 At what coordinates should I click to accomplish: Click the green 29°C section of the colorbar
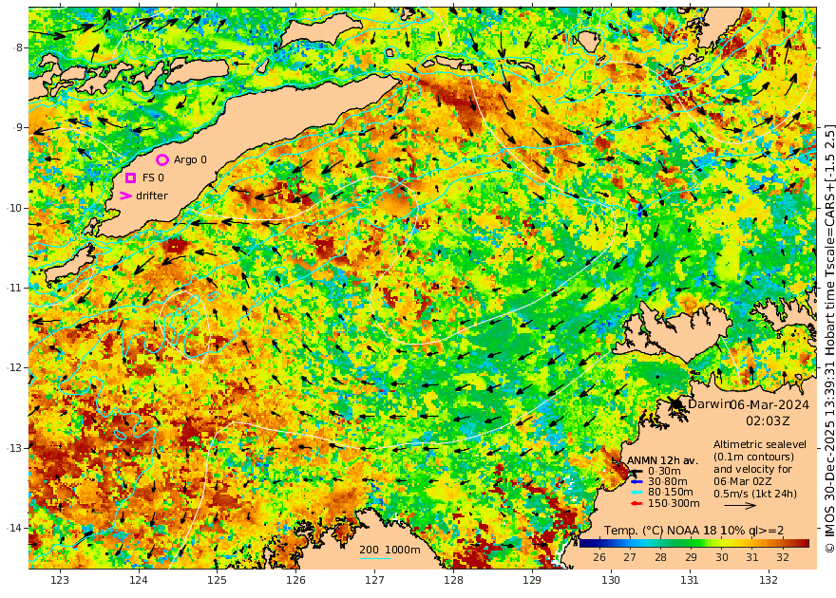(692, 543)
